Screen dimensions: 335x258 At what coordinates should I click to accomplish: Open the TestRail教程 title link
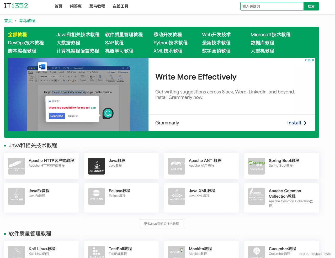pos(120,249)
